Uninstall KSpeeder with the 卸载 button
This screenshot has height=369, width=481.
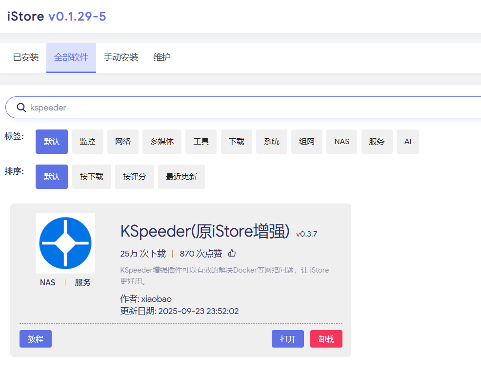point(326,339)
